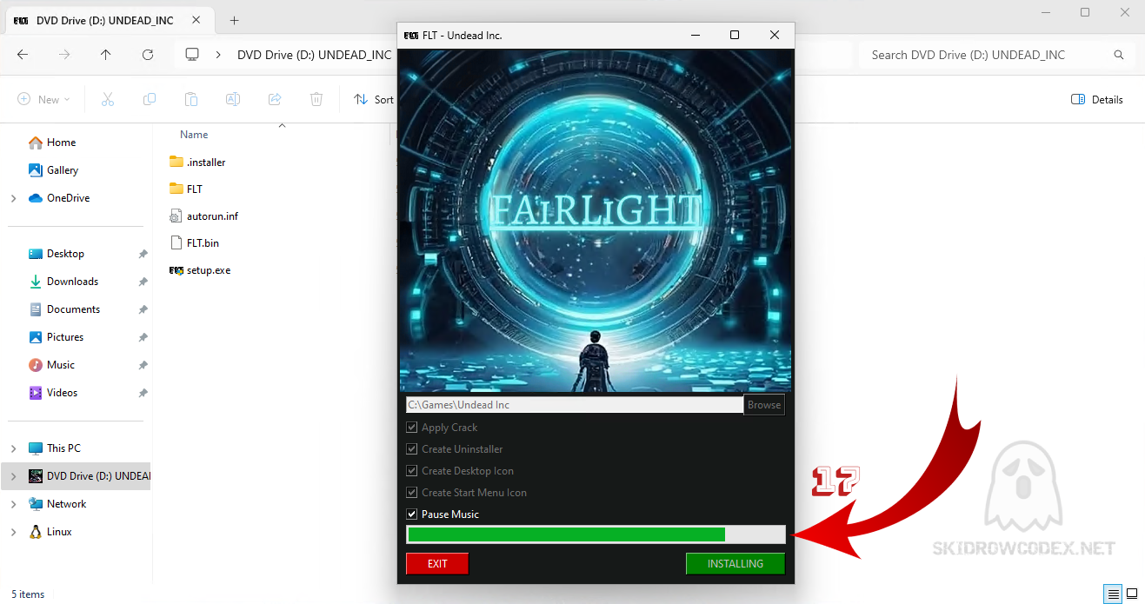Open the New dropdown menu

[x=43, y=100]
